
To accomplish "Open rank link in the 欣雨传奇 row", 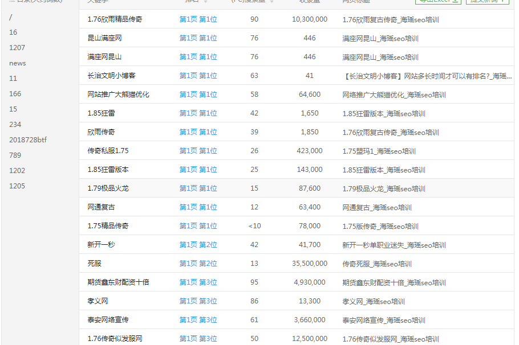I will [x=198, y=132].
